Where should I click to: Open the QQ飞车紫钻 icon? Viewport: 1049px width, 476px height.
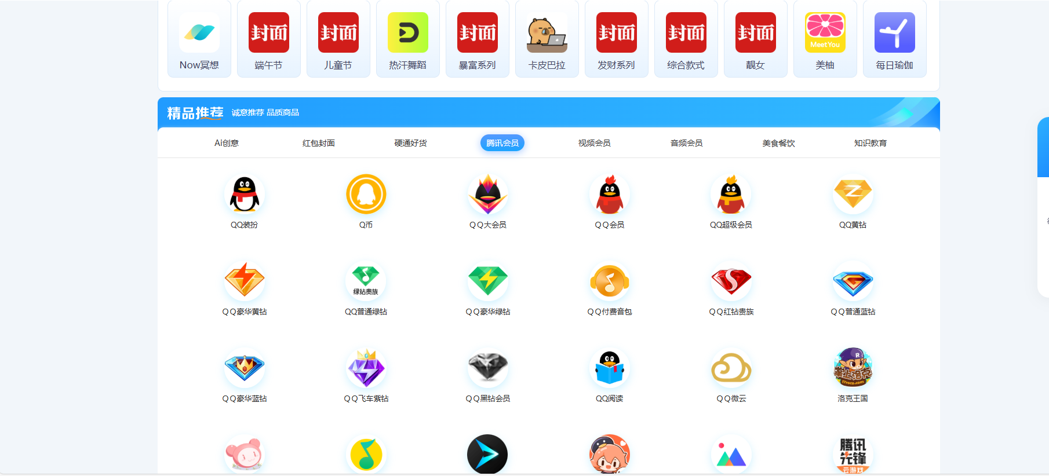pyautogui.click(x=366, y=368)
